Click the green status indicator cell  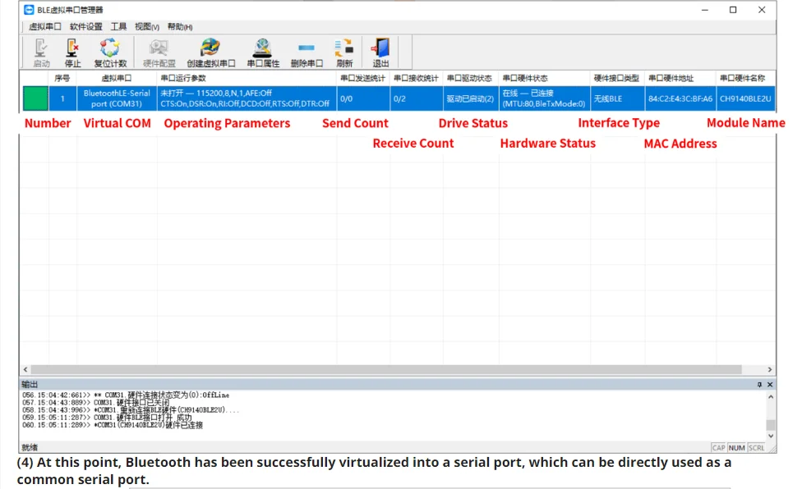click(x=35, y=98)
